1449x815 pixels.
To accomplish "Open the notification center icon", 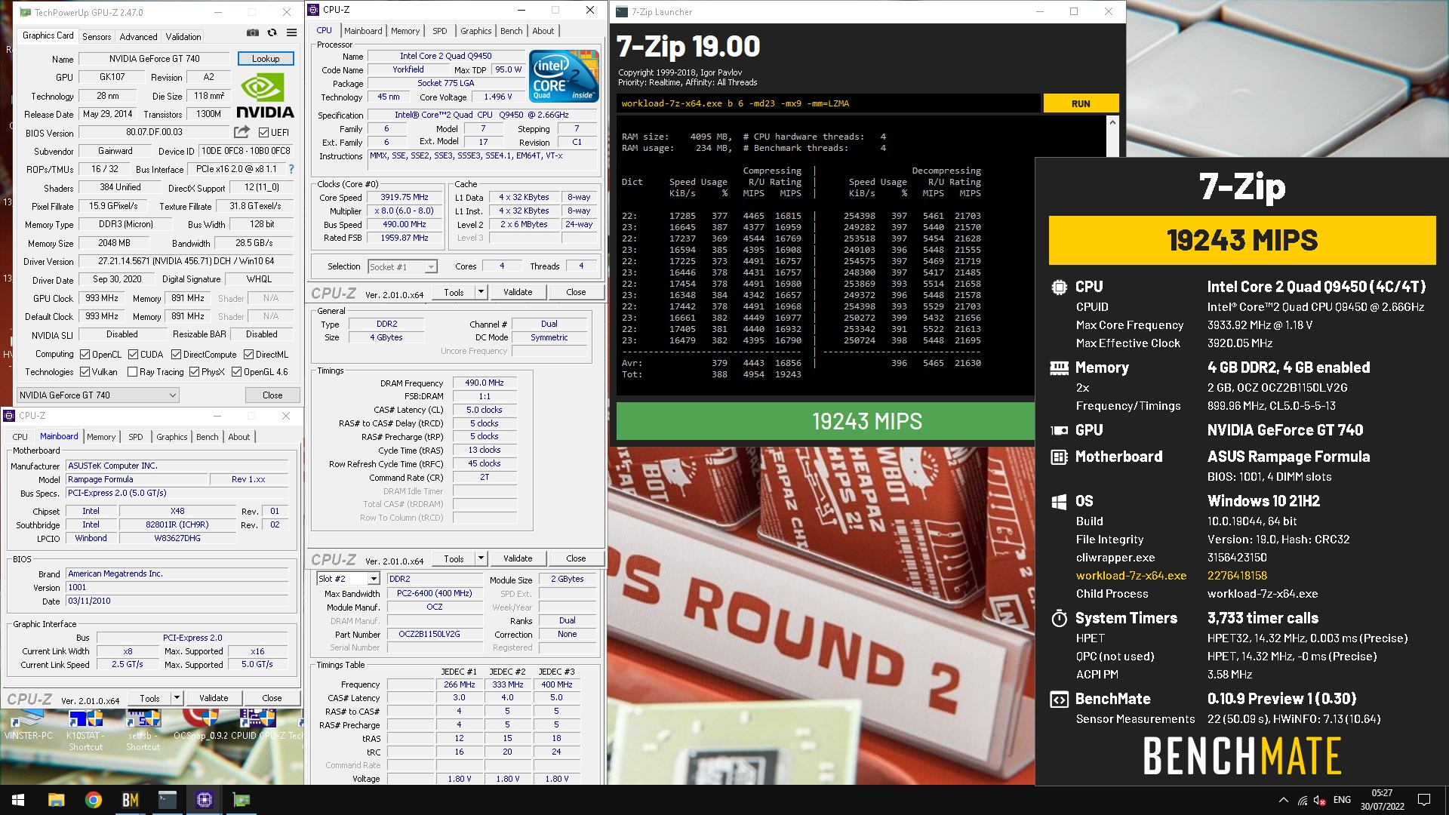I will click(x=1424, y=800).
